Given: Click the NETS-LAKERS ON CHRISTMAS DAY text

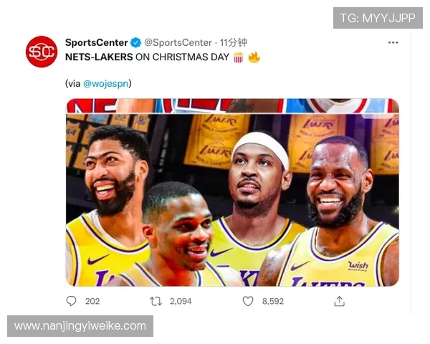Looking at the screenshot, I should 146,57.
